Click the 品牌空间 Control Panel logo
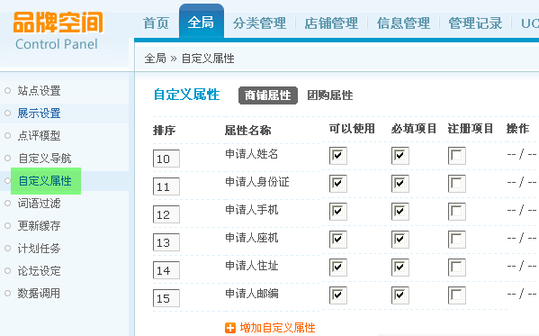 pos(58,31)
